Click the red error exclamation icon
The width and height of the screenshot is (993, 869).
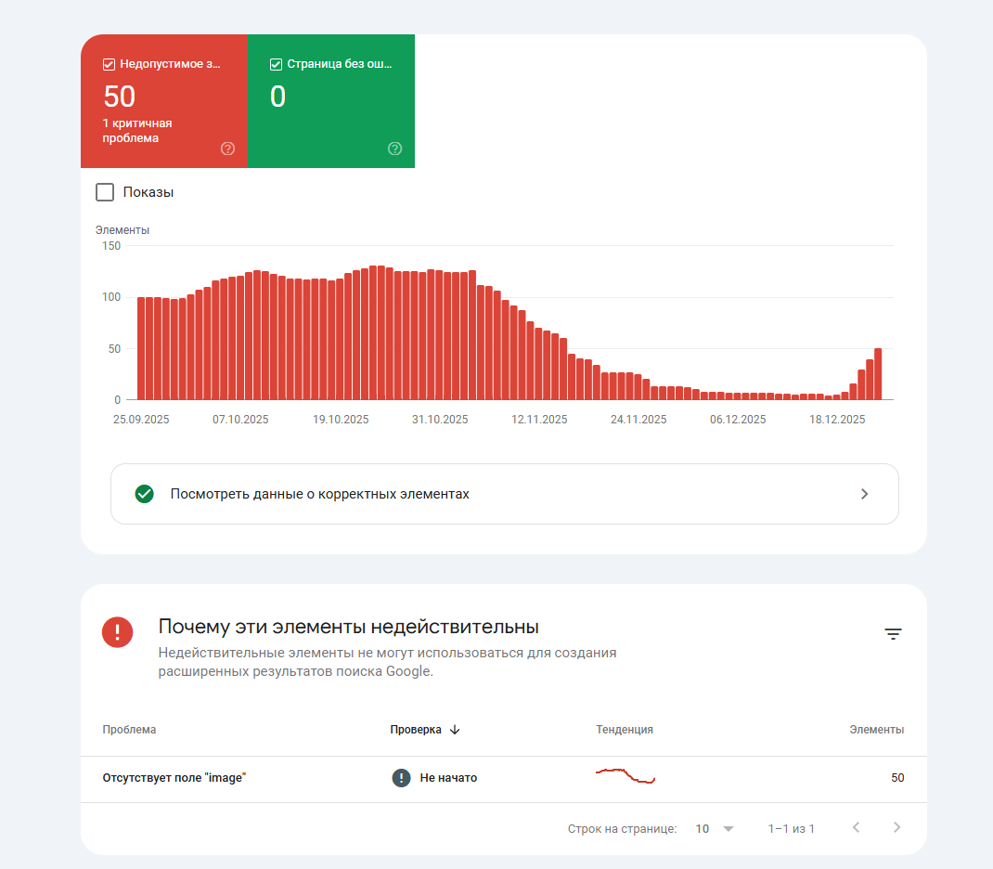pos(117,633)
